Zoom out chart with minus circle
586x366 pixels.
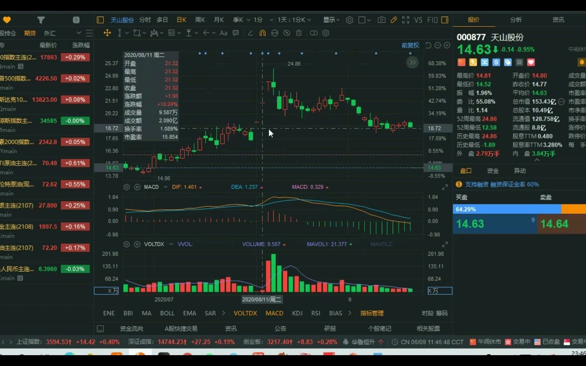tap(438, 45)
